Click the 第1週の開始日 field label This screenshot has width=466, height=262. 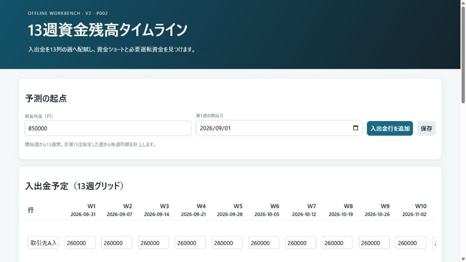point(209,116)
